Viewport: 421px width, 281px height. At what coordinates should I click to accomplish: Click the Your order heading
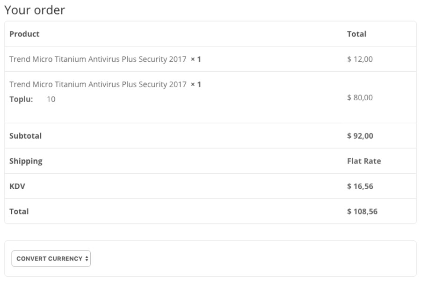click(35, 10)
